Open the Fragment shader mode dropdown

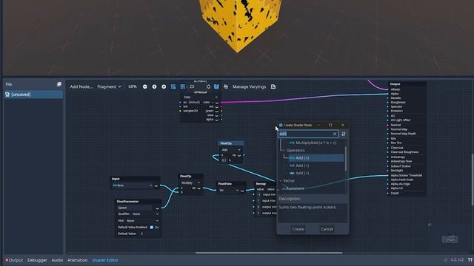click(x=109, y=86)
